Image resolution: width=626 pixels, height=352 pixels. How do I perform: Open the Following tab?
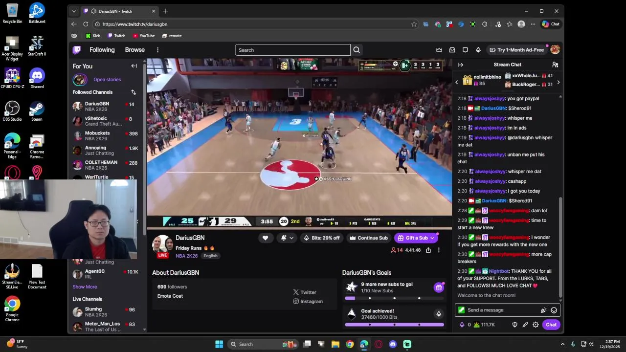tap(102, 50)
